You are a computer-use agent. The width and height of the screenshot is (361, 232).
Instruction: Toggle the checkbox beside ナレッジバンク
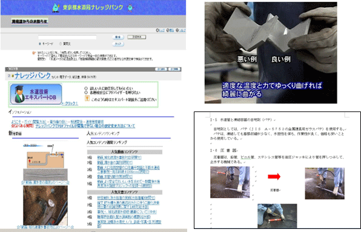(x=9, y=76)
